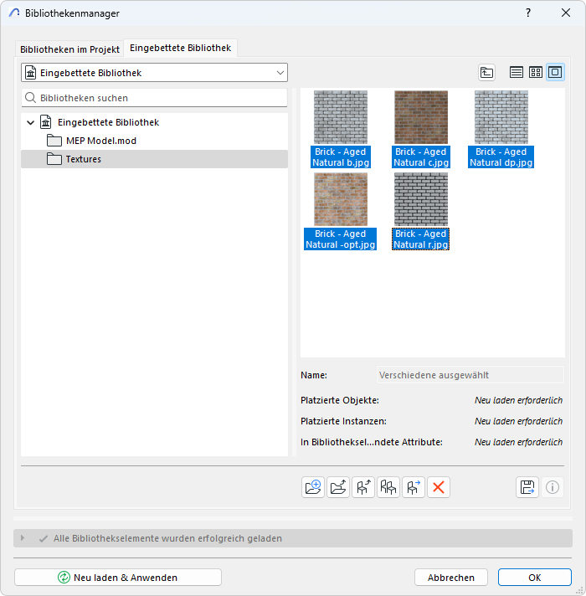Click the Name field Verschiedene ausgewählt
Image resolution: width=586 pixels, height=596 pixels.
[x=470, y=375]
